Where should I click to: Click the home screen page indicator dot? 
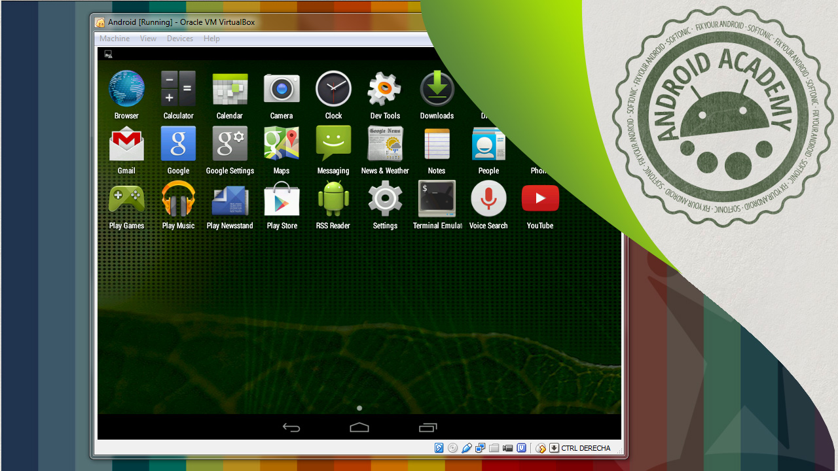point(359,408)
